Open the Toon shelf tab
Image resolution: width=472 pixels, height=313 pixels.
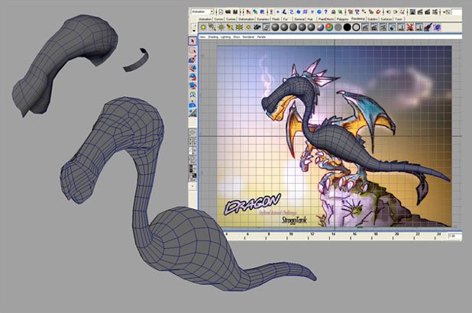(x=398, y=19)
